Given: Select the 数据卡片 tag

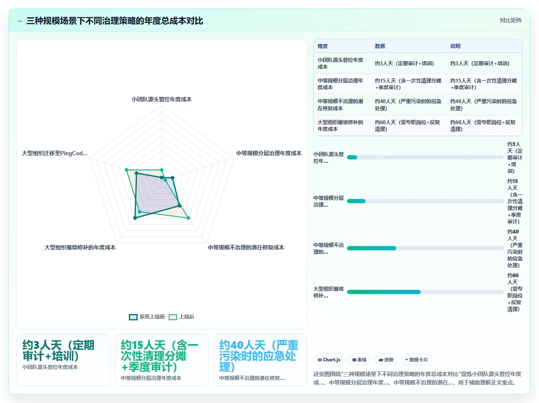Looking at the screenshot, I should (416, 360).
